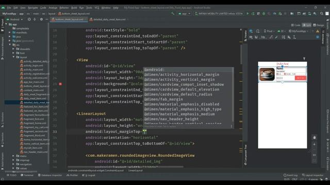Click the Search Everywhere magnifier icon
Screen dimensions: 330x185
tap(322, 14)
